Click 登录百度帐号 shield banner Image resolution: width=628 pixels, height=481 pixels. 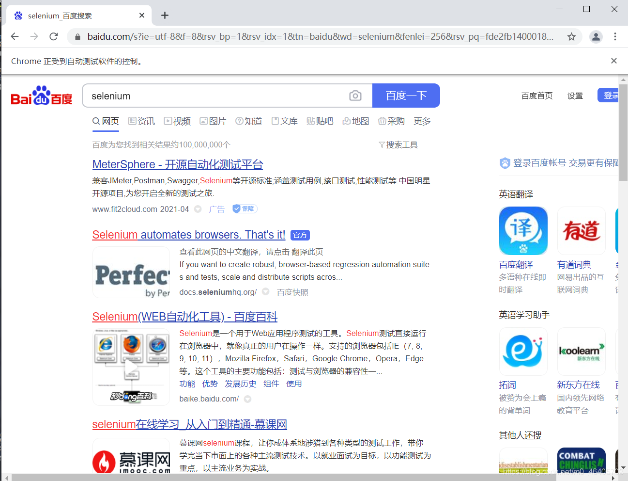[x=559, y=163]
